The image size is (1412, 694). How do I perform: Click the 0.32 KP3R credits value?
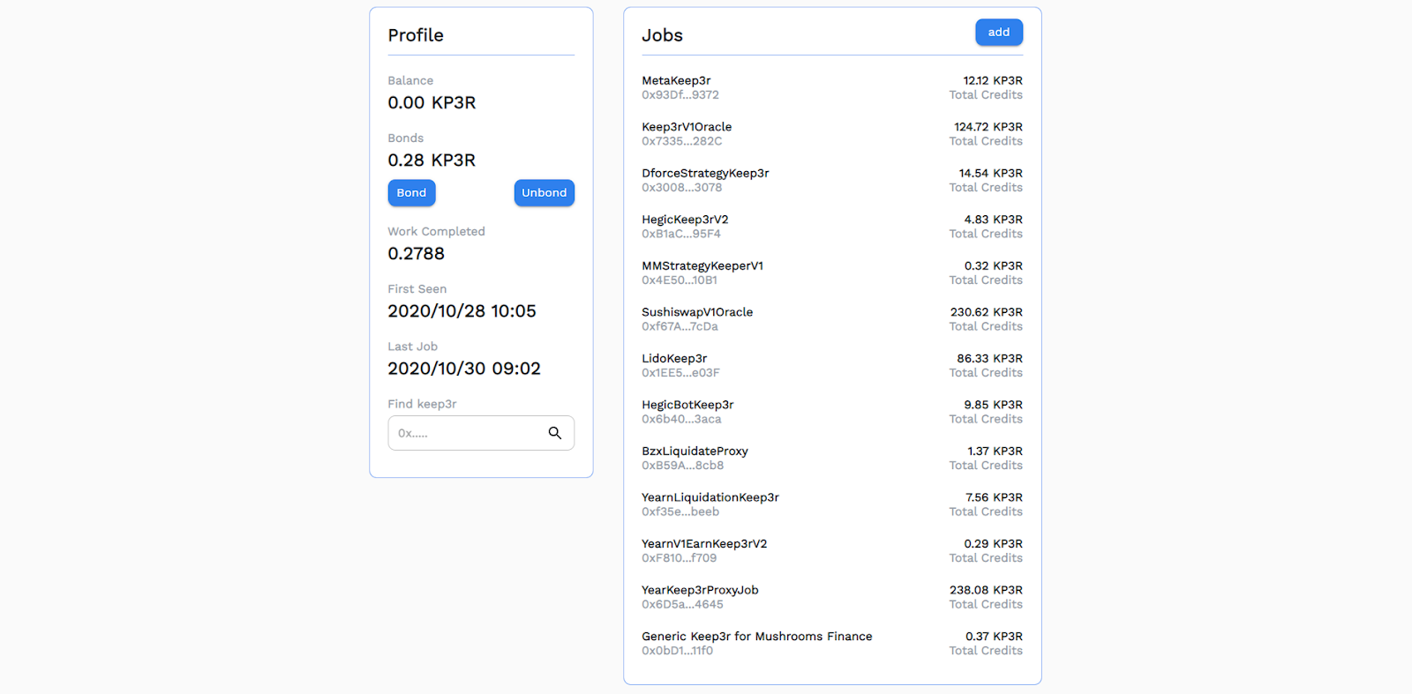[994, 265]
